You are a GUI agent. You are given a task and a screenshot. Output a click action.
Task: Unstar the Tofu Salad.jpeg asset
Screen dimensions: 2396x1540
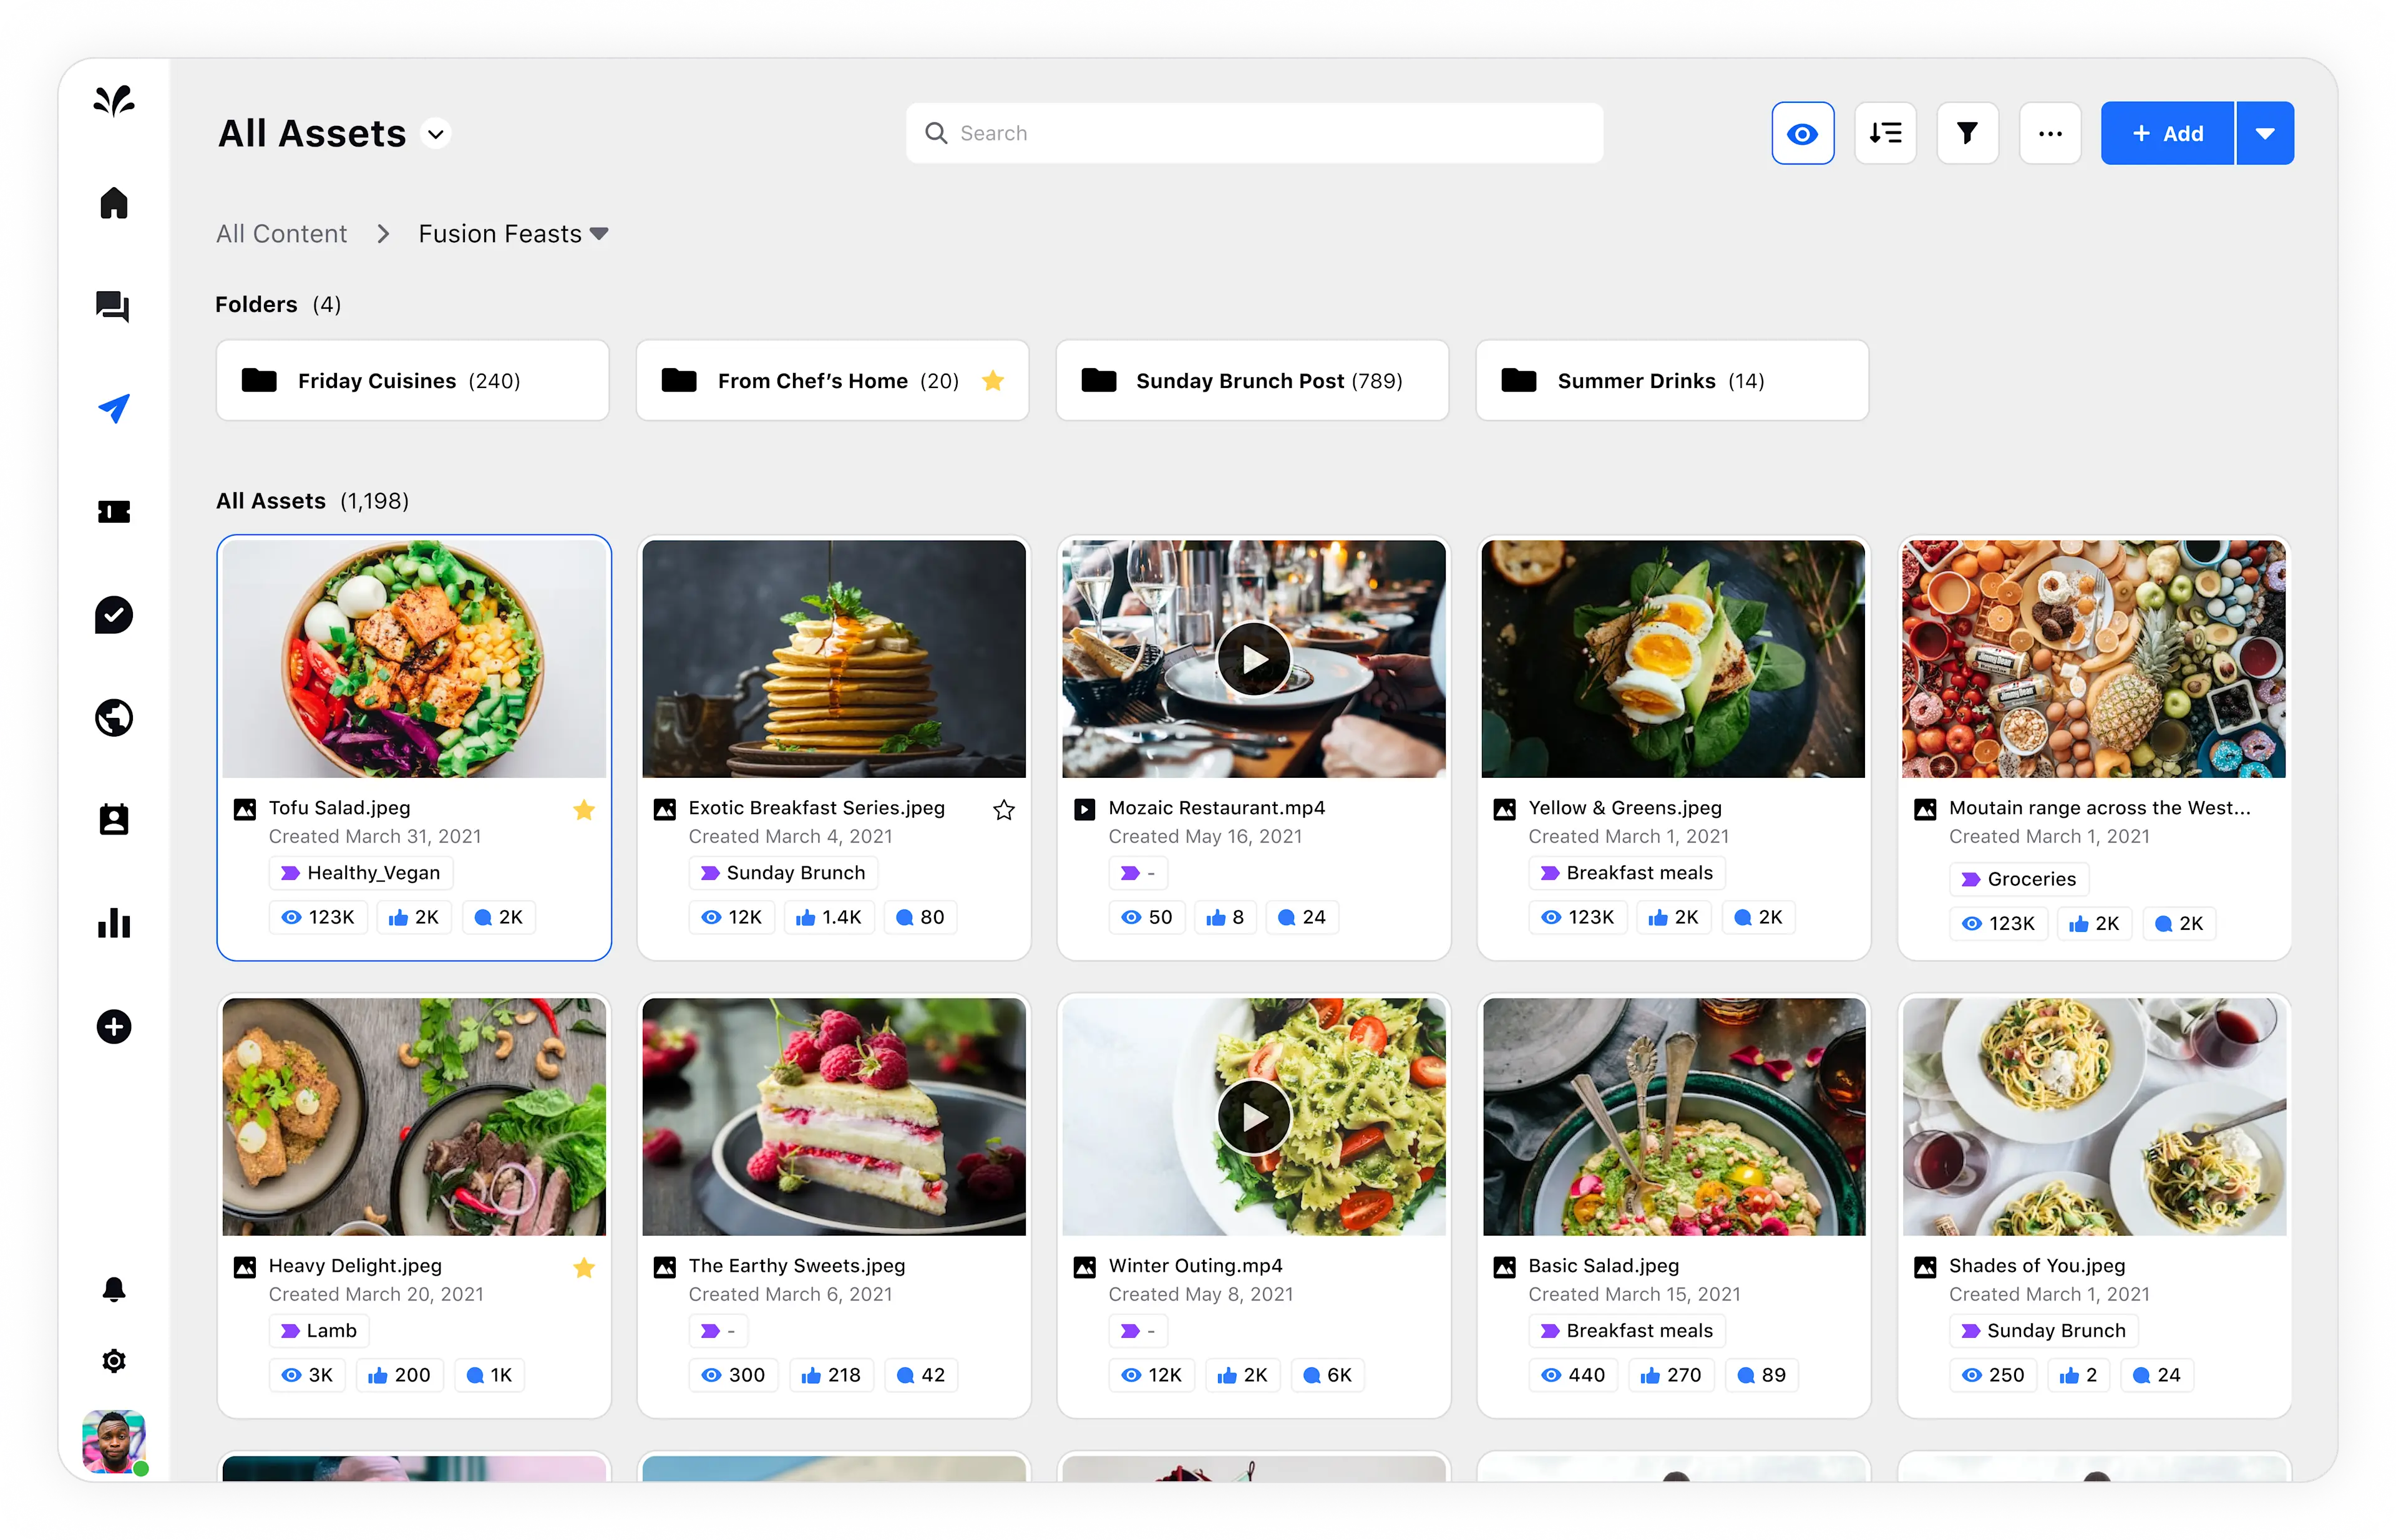coord(584,809)
